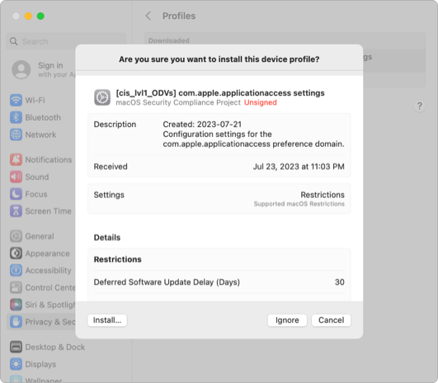This screenshot has width=438, height=383.
Task: Open Siri & Spotlight settings icon
Action: click(x=16, y=305)
